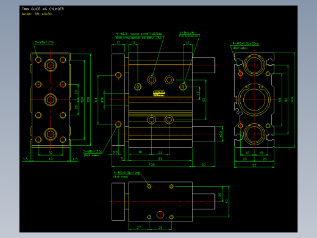Click the large center bore in right view
The width and height of the screenshot is (317, 238).
(x=254, y=99)
